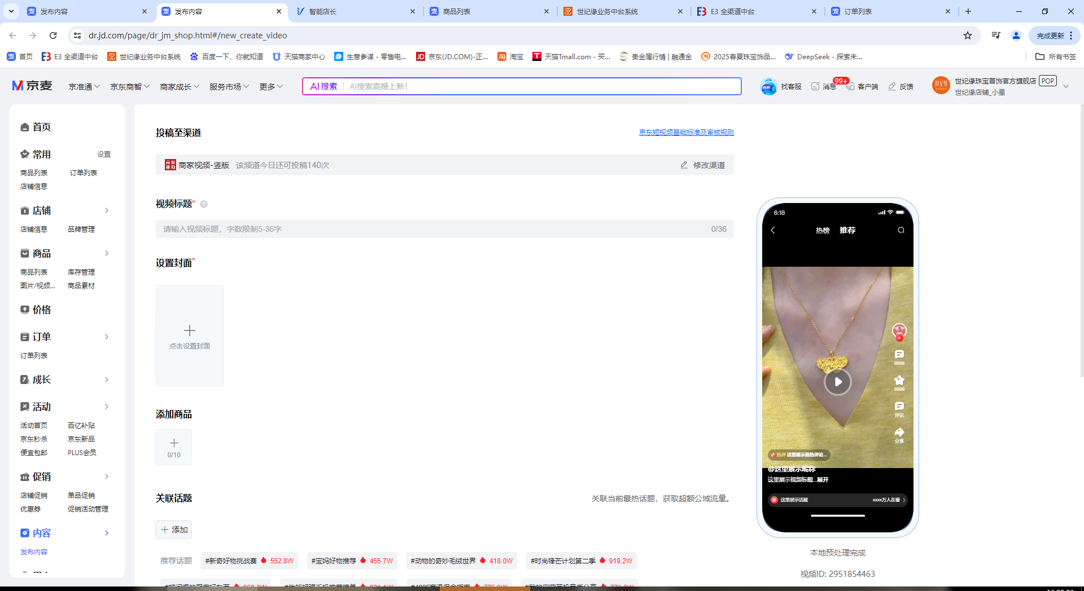1084x591 pixels.
Task: Select 首页 in the sidebar
Action: click(x=41, y=127)
